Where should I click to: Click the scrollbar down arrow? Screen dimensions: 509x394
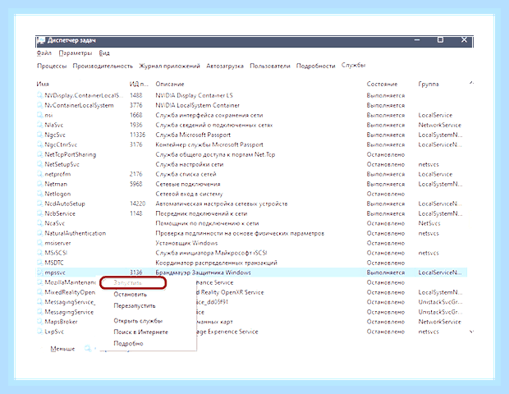click(471, 332)
